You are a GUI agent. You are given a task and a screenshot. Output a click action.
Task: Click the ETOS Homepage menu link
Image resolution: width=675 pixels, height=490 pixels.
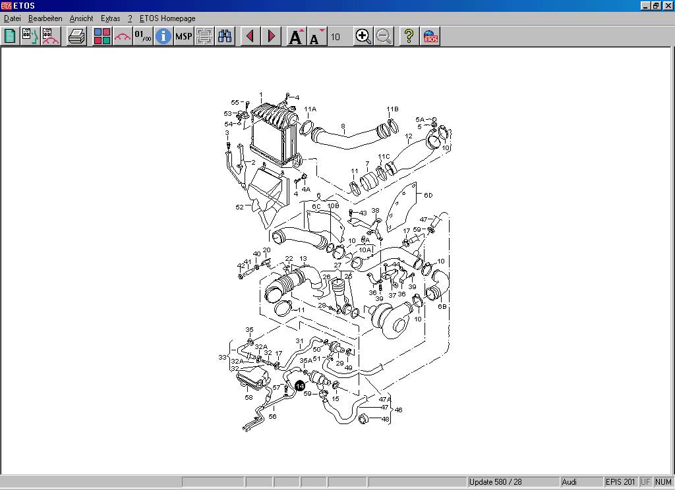[167, 18]
